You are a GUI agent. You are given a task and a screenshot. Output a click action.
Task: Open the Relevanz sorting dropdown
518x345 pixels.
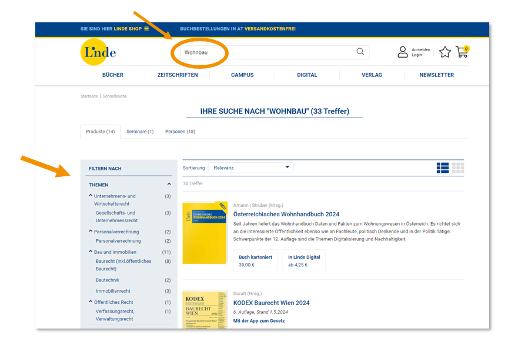pos(250,168)
